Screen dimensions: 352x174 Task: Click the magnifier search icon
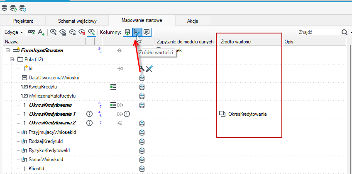(345, 32)
